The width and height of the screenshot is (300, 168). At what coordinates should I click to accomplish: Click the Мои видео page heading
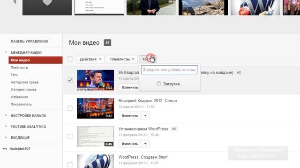(84, 42)
